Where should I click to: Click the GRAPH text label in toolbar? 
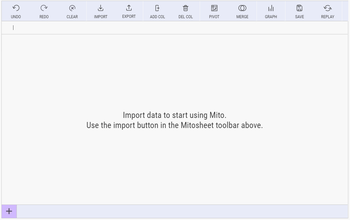(x=271, y=17)
